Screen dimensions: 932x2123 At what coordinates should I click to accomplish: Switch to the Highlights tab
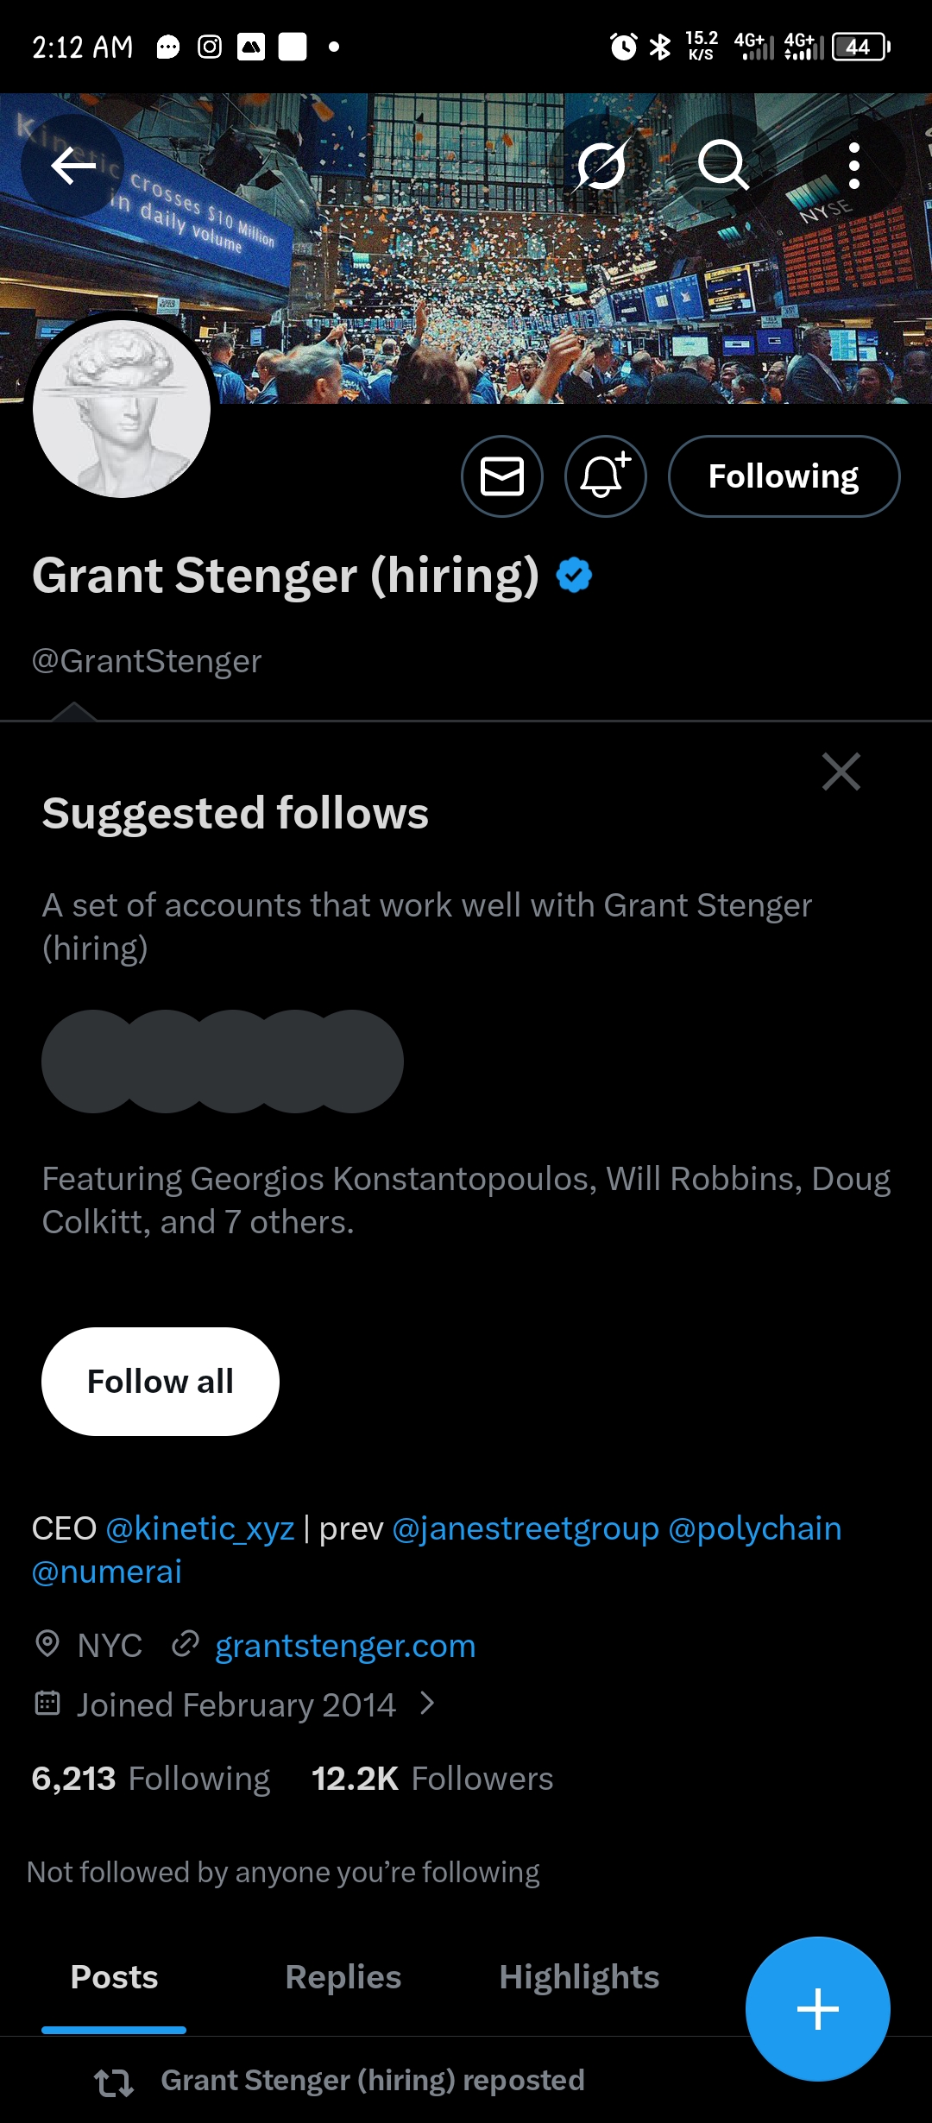click(578, 1977)
